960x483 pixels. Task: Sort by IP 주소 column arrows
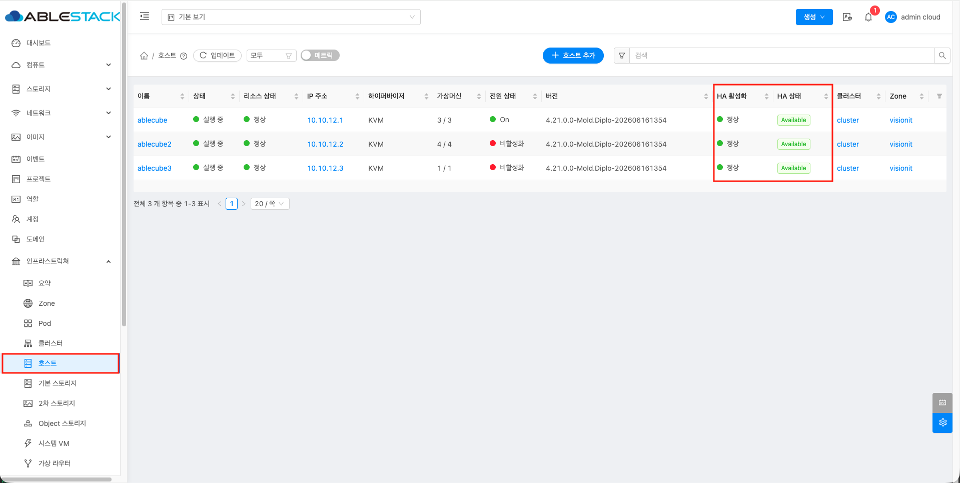(x=357, y=96)
